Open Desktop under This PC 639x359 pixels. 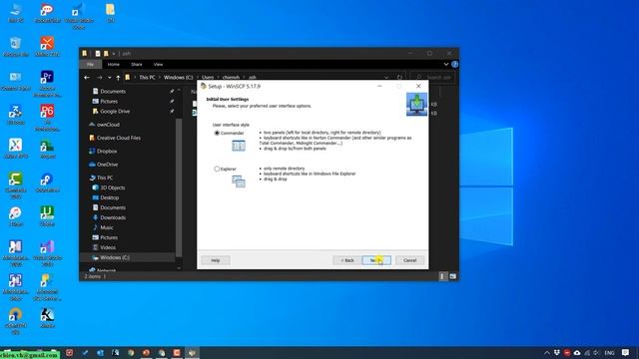coord(109,197)
